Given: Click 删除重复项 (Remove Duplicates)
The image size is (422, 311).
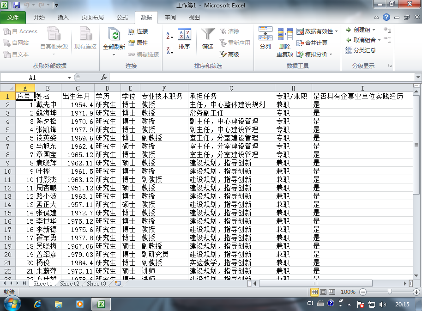Looking at the screenshot, I should click(x=285, y=42).
